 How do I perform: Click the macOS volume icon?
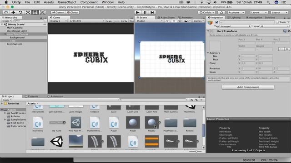pyautogui.click(x=215, y=2)
